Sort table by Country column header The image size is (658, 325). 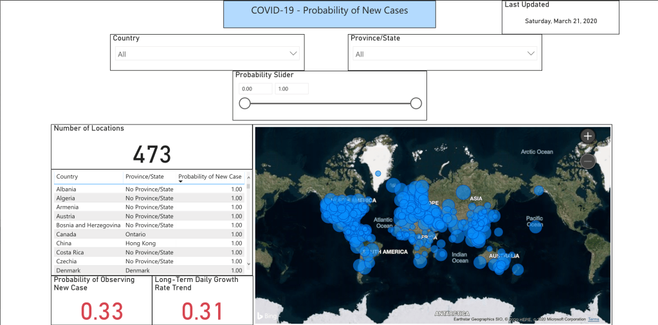68,177
